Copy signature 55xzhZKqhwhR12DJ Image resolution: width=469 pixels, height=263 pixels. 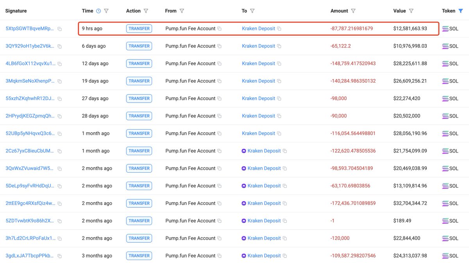[60, 99]
